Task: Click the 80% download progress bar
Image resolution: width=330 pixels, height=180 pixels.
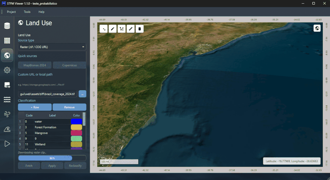Action: click(52, 158)
